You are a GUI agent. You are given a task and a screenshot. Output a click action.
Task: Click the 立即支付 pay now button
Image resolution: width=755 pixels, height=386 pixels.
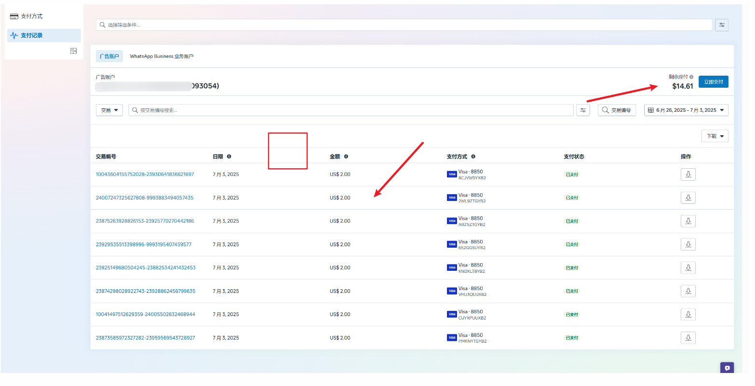pyautogui.click(x=713, y=82)
